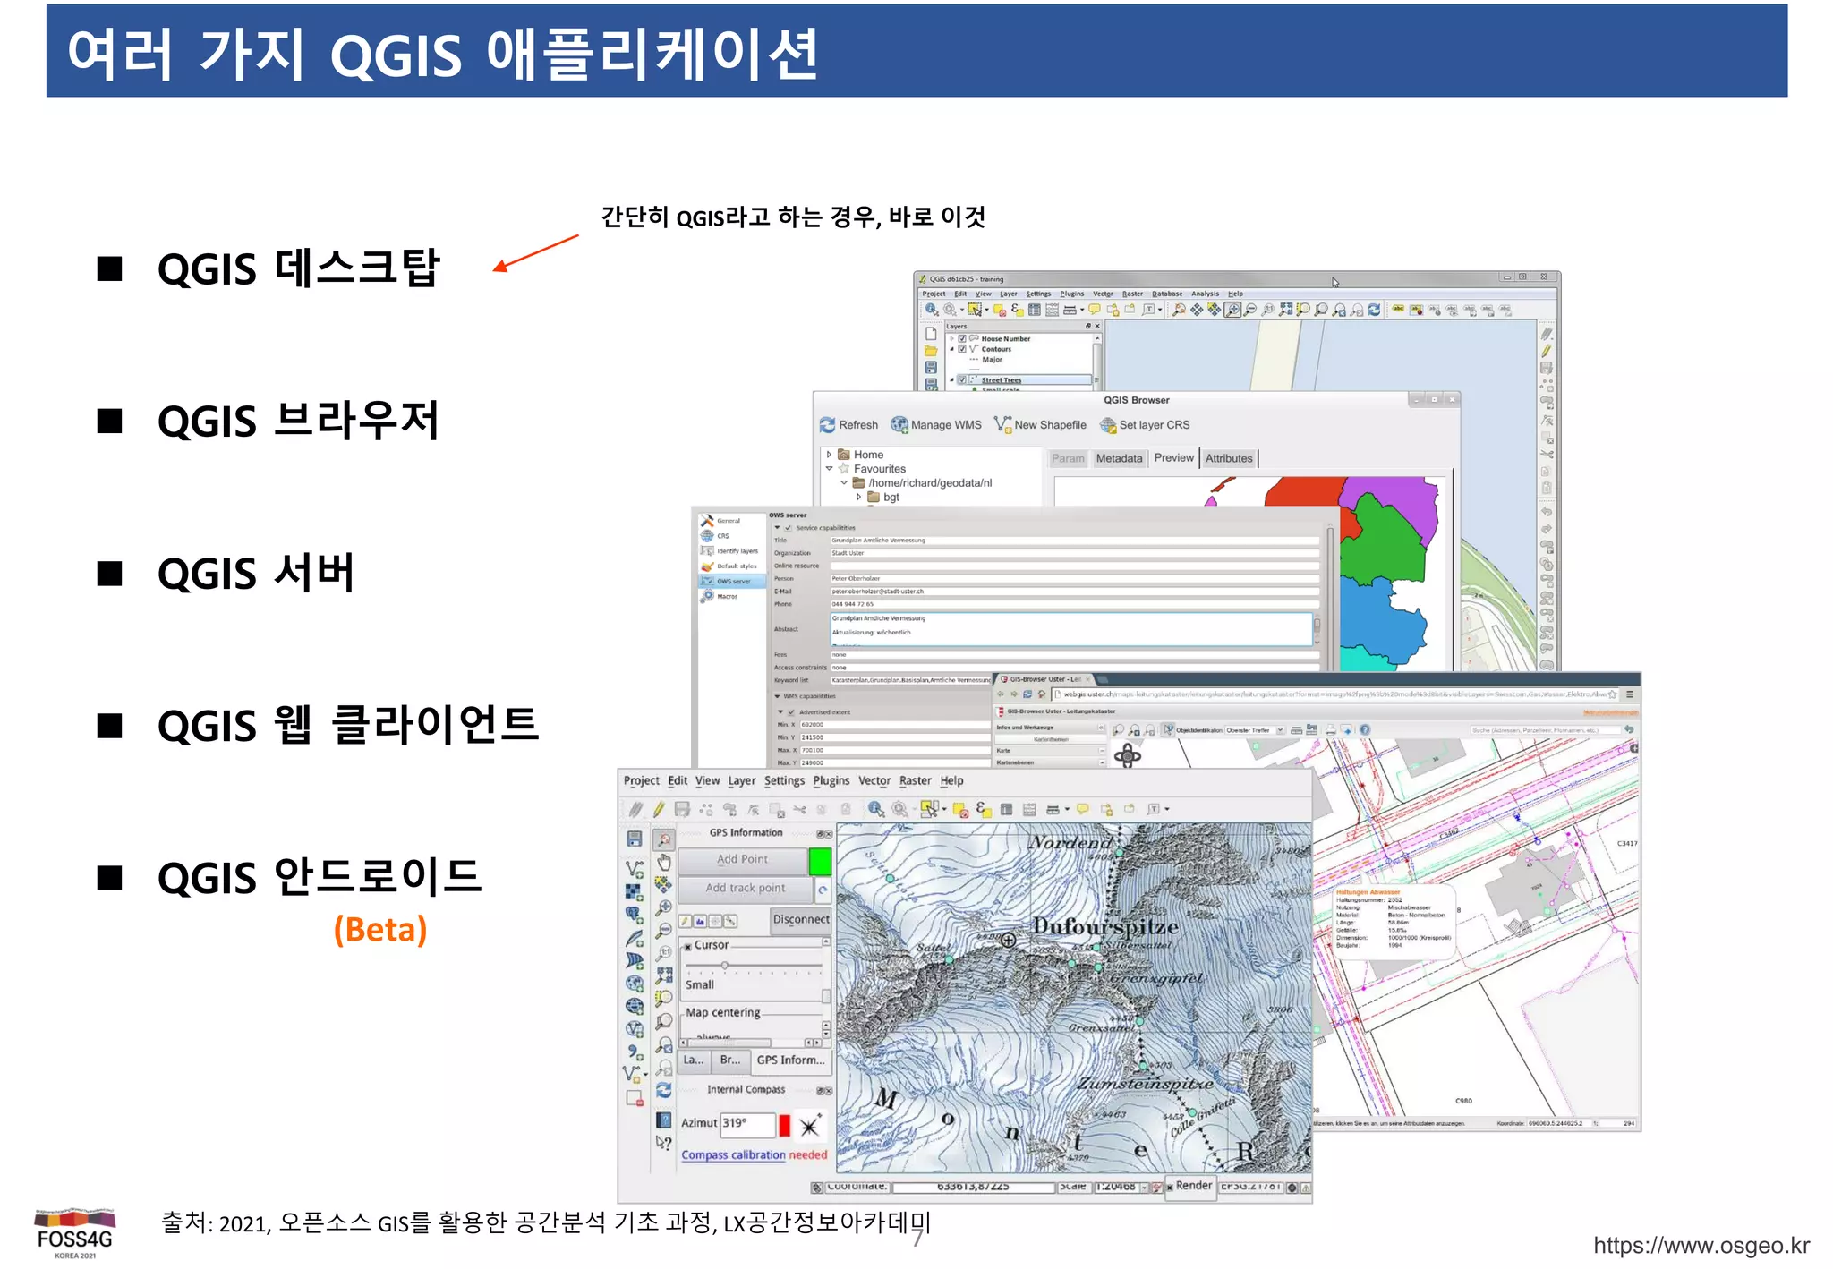
Task: Click Add Vector Layer icon in GPS window
Action: click(x=634, y=869)
